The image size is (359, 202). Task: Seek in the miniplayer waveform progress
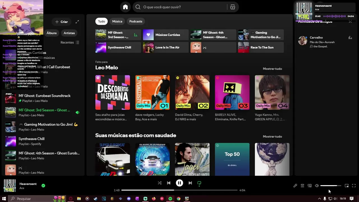tap(335, 16)
